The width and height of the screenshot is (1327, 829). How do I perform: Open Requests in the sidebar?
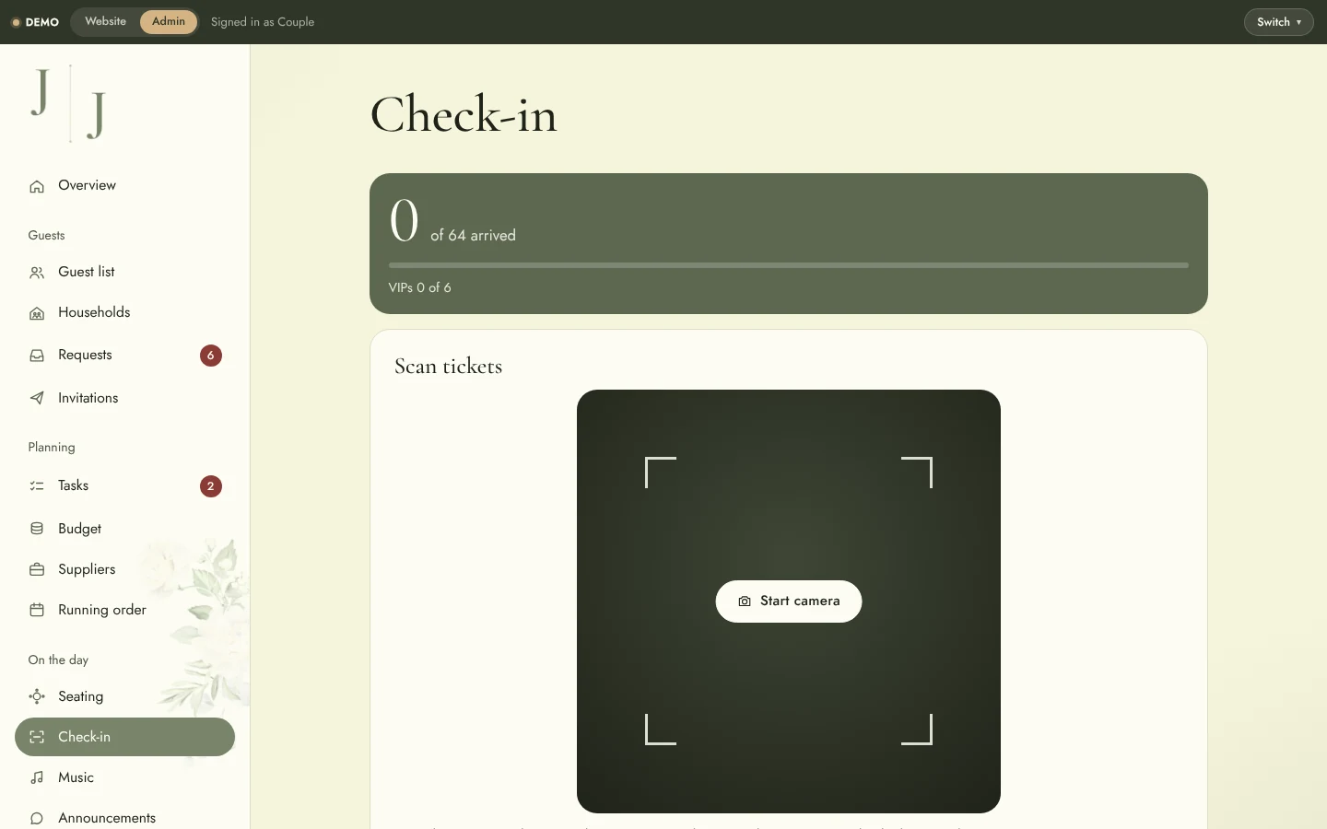124,355
